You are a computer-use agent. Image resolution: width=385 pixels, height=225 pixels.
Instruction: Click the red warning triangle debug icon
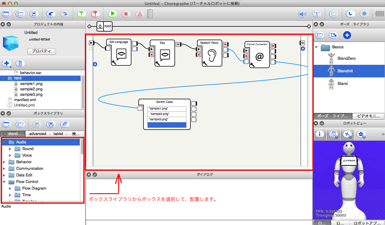[140, 14]
